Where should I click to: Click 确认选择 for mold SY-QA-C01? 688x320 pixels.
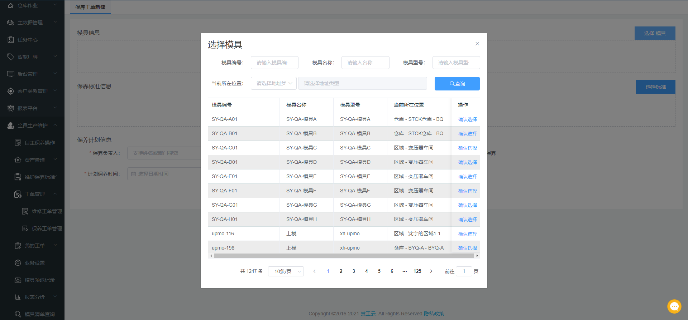467,148
